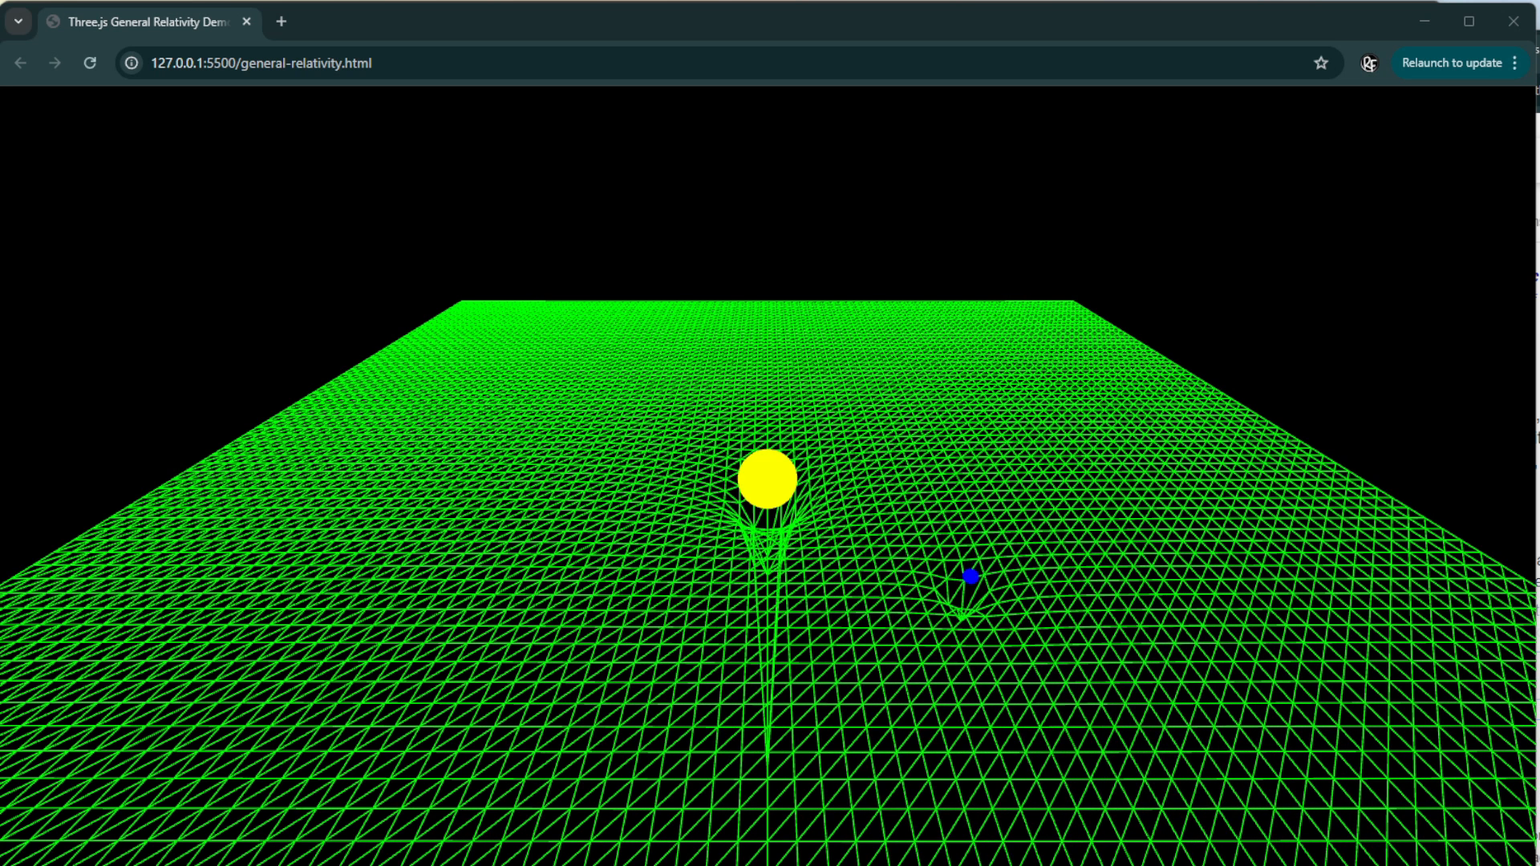Image resolution: width=1540 pixels, height=866 pixels.
Task: Reload the current page
Action: click(90, 63)
